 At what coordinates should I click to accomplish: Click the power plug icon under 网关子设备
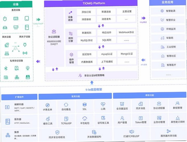pos(25,45)
